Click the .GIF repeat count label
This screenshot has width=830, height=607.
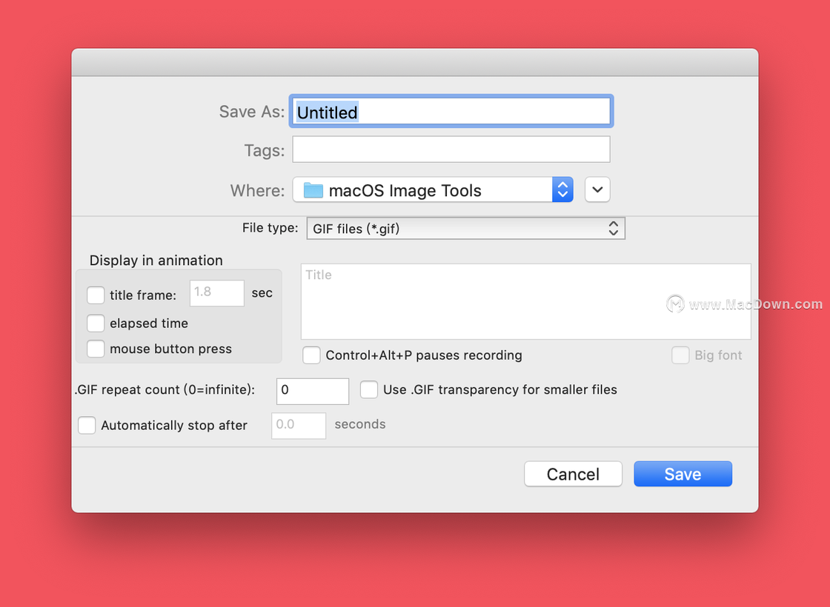point(165,389)
